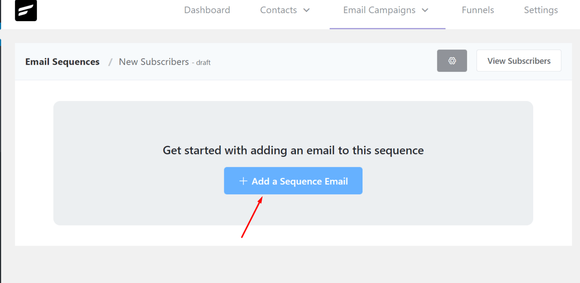Select the Email Campaigns navigation tab

(379, 10)
